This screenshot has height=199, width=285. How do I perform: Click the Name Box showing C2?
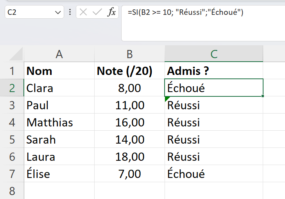point(34,12)
